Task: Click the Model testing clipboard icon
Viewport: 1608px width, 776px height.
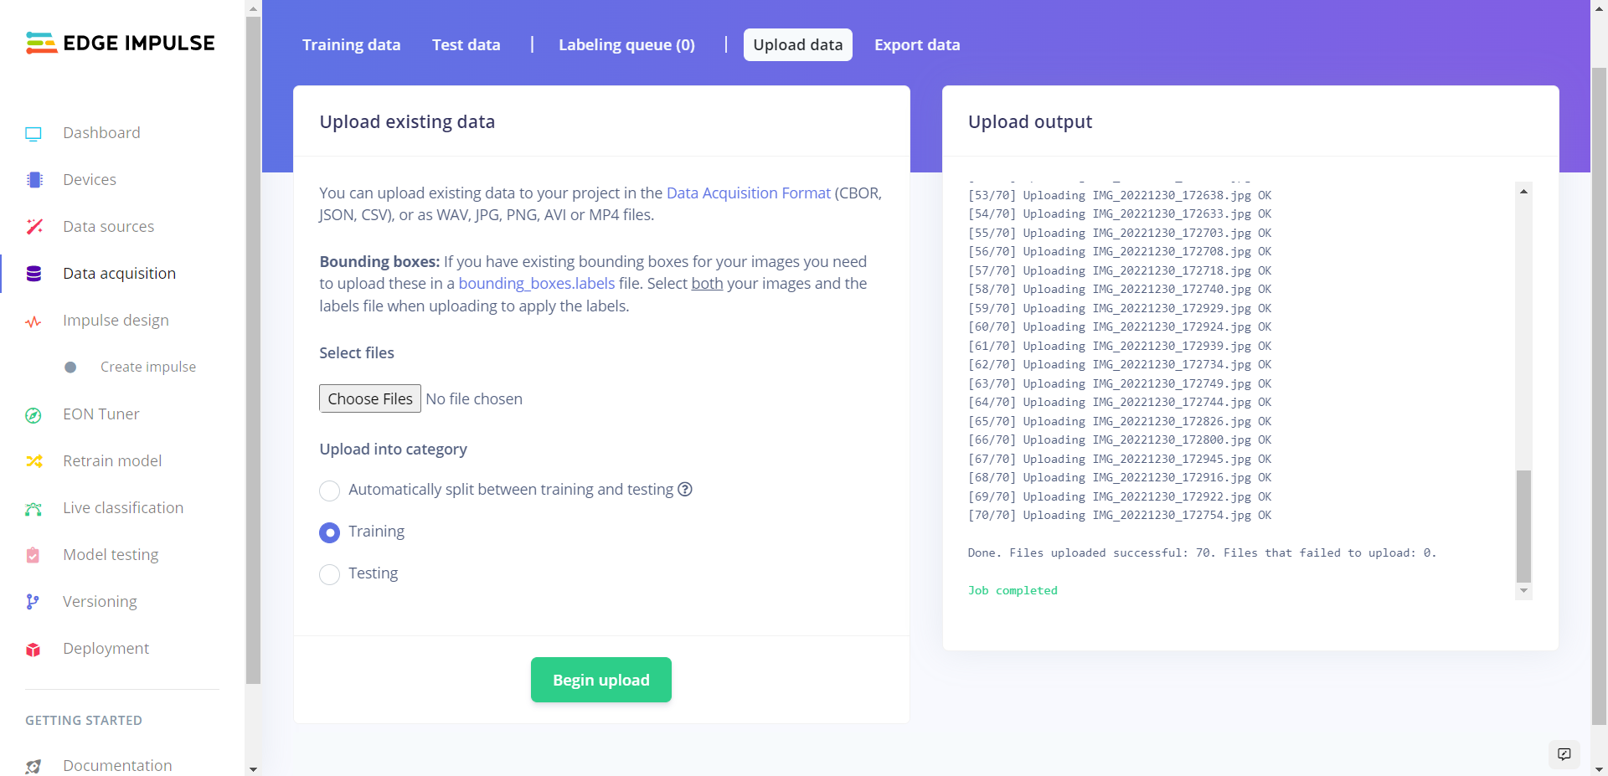Action: coord(33,555)
